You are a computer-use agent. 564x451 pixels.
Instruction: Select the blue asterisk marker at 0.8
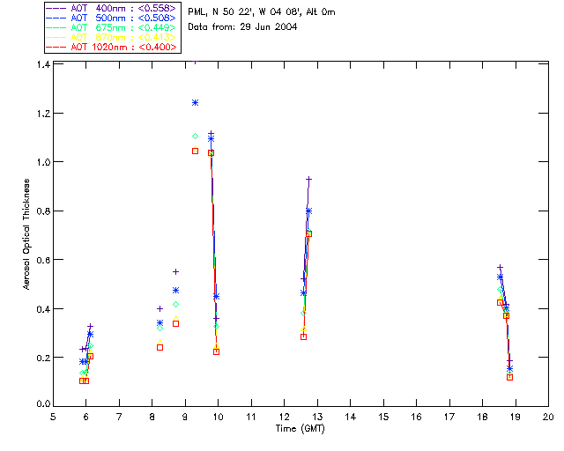click(x=308, y=211)
